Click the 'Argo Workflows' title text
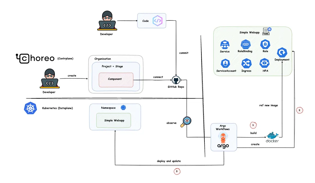This screenshot has width=315, height=183. pos(222,127)
